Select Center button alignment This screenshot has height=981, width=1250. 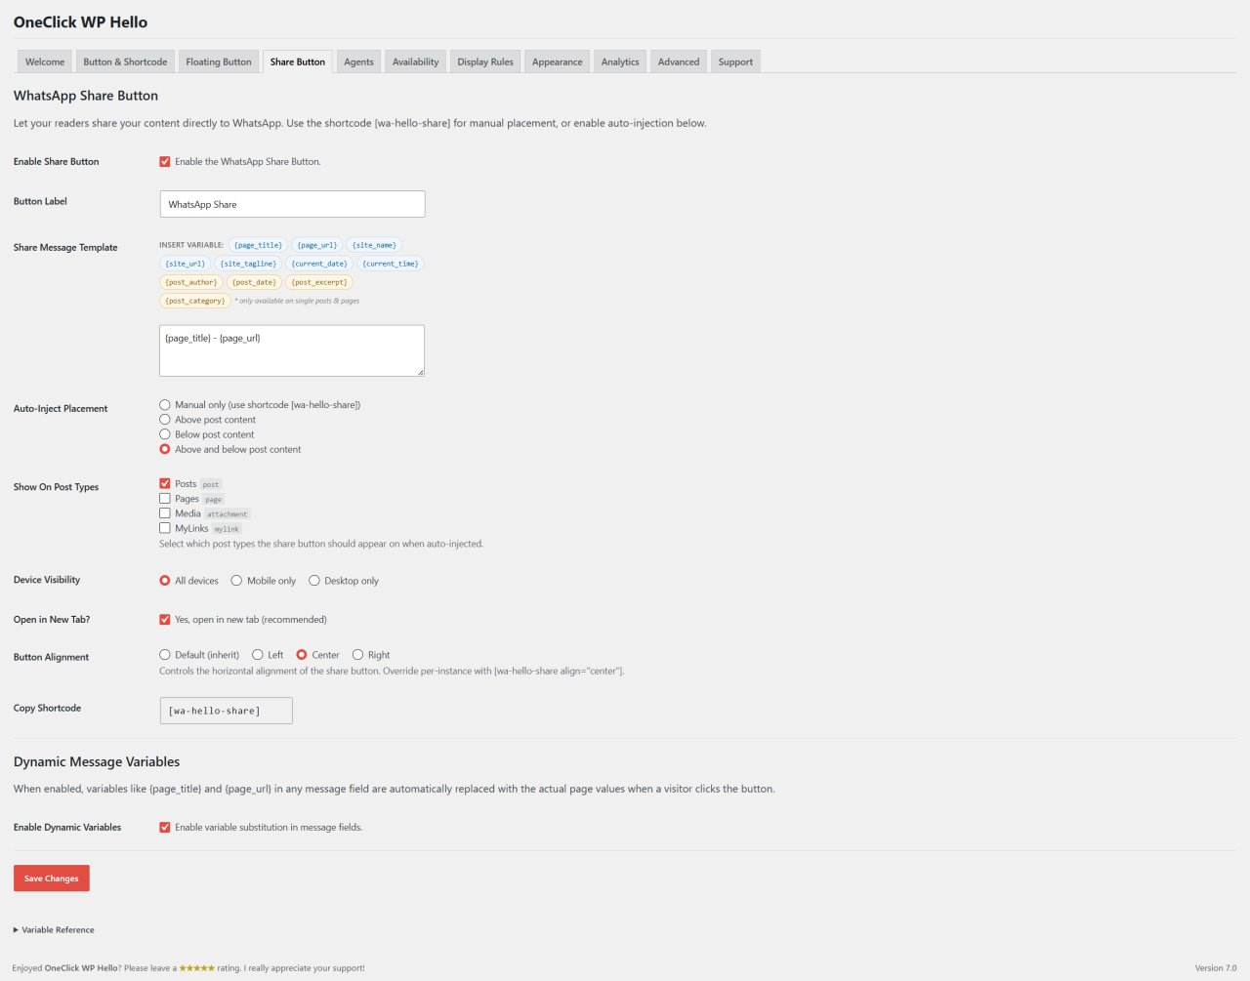302,655
